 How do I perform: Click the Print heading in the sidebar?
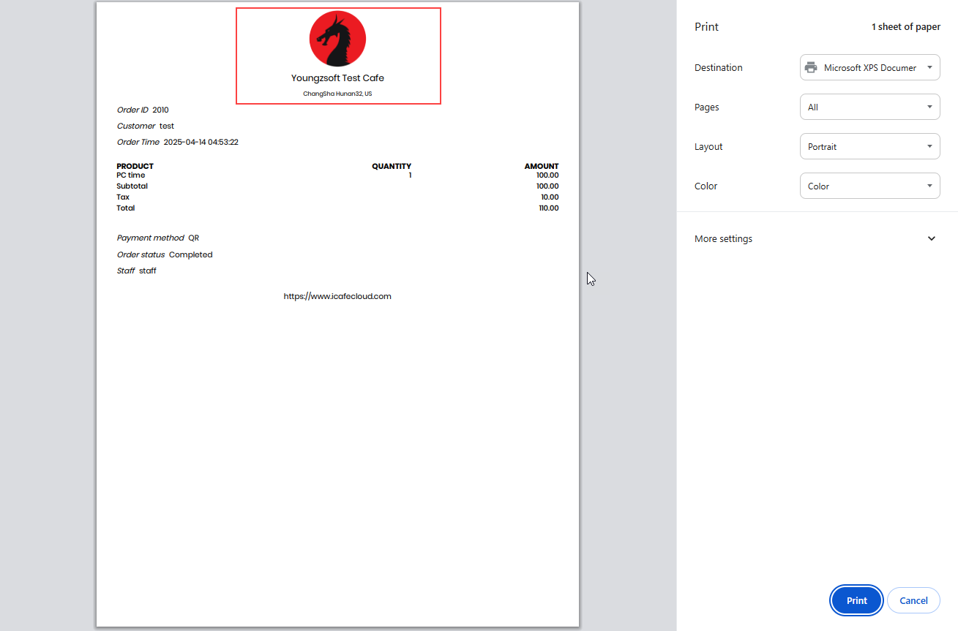[706, 27]
